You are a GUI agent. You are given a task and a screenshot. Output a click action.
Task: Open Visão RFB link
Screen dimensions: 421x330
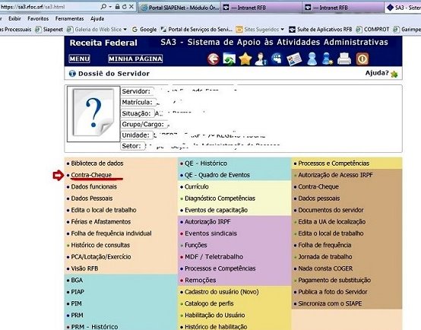click(x=84, y=268)
